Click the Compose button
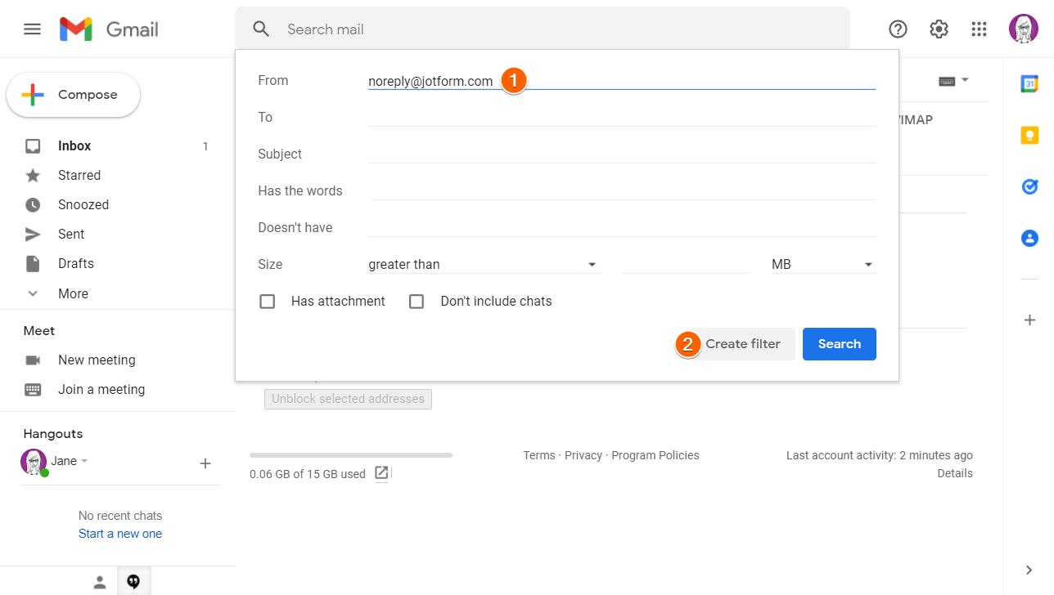Image resolution: width=1054 pixels, height=595 pixels. click(x=74, y=95)
